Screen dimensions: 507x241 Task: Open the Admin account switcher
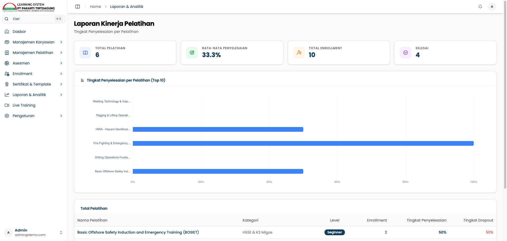(x=34, y=233)
